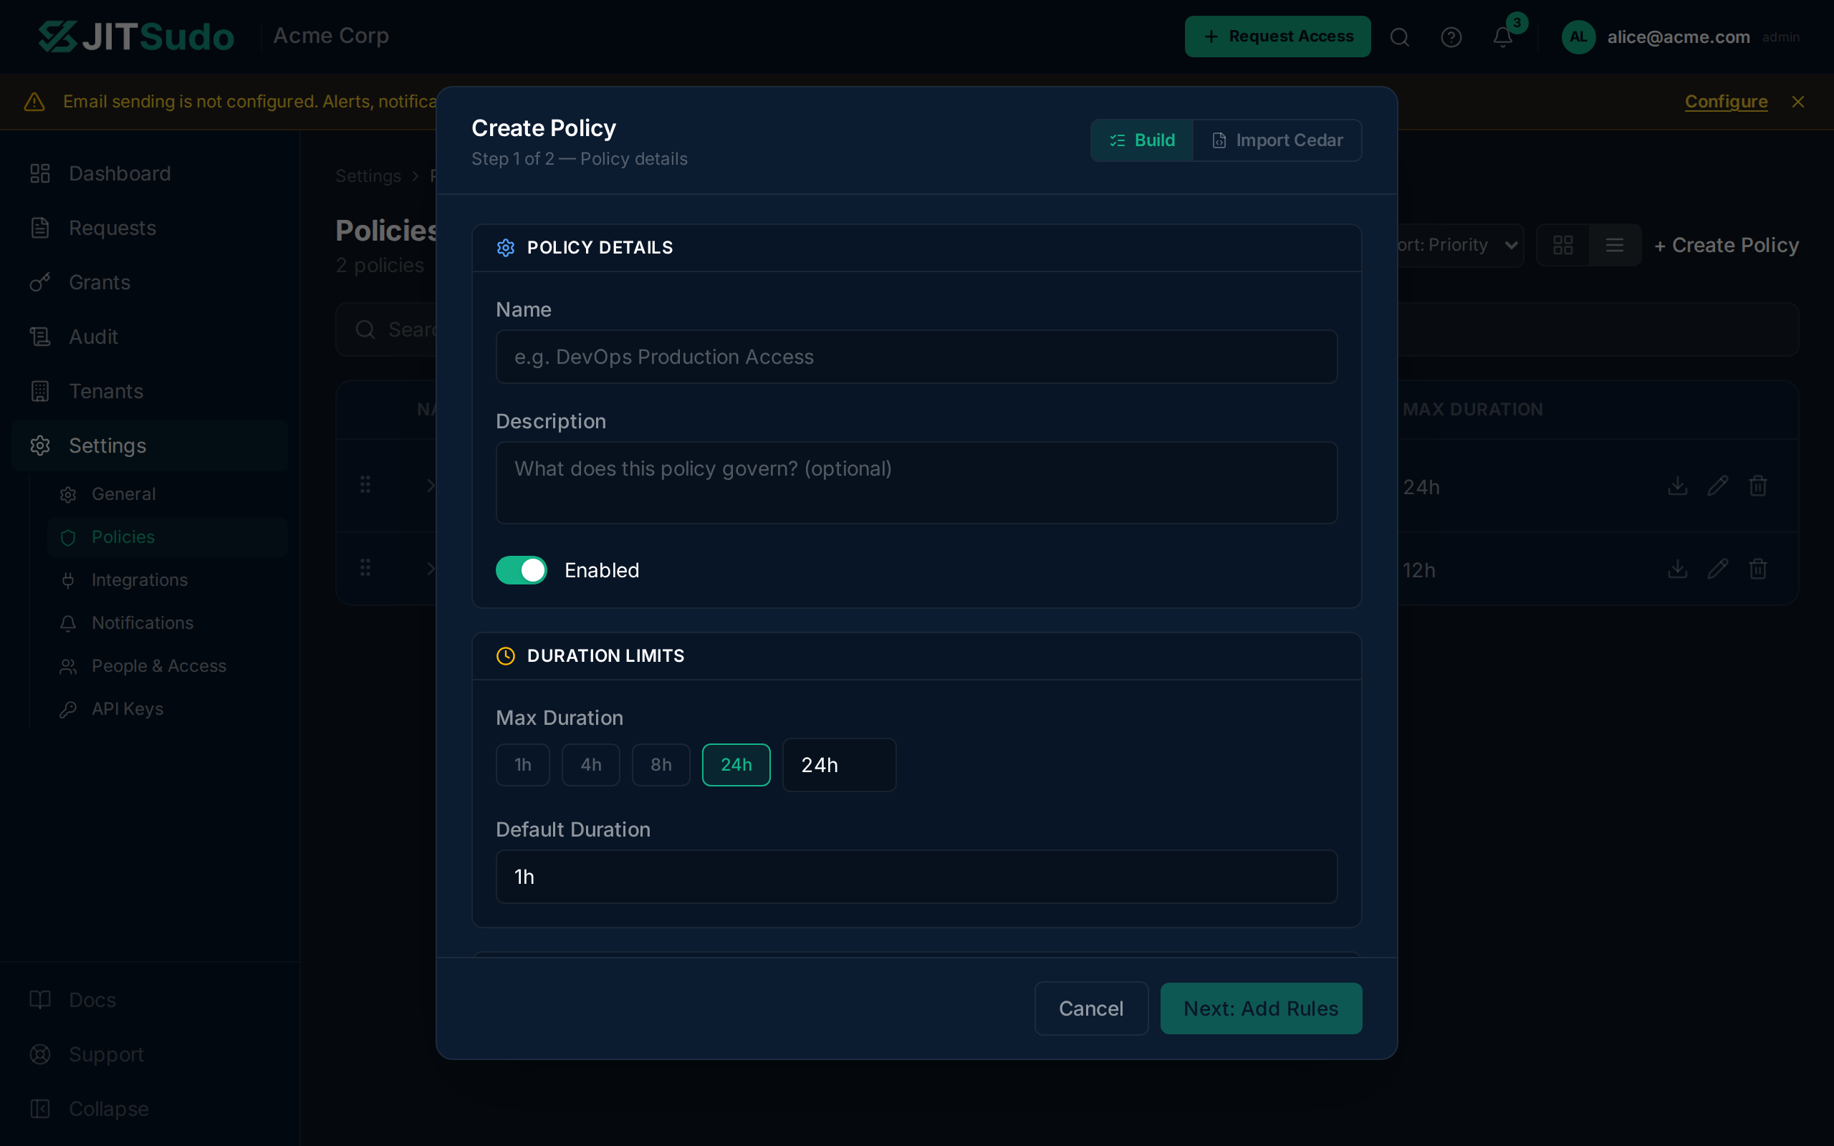The image size is (1834, 1146).
Task: Delete the 24h policy
Action: point(1757,486)
